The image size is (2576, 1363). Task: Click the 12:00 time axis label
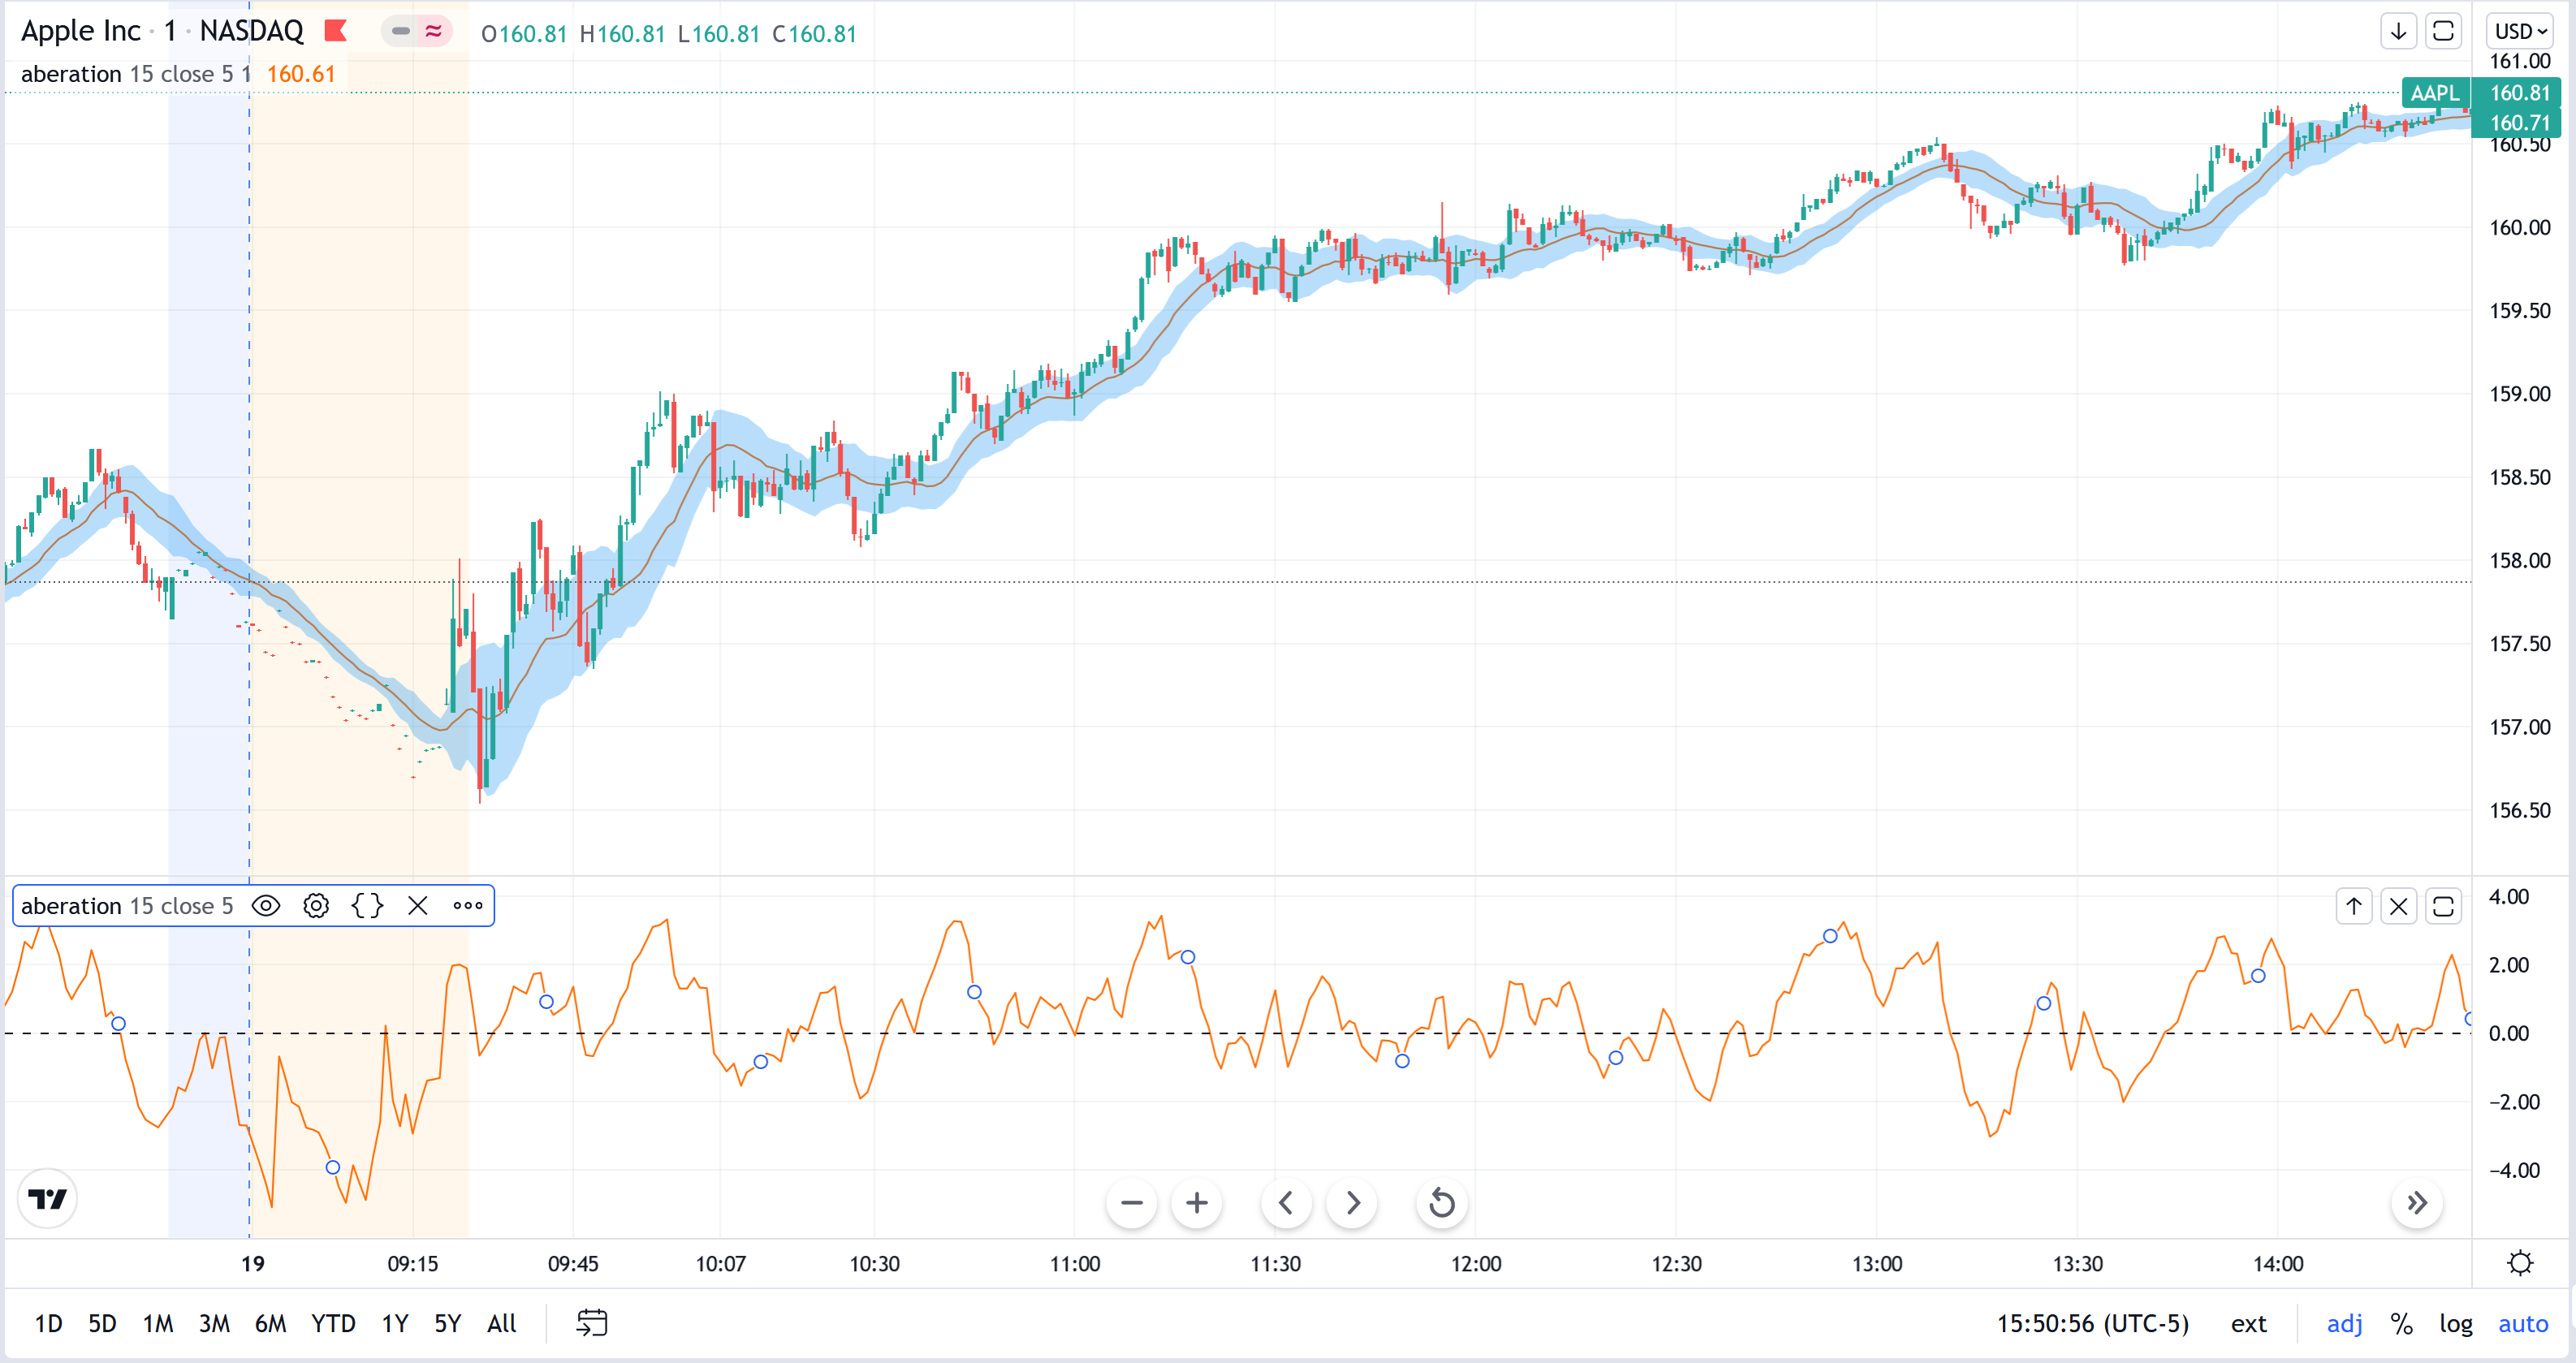pos(1476,1264)
